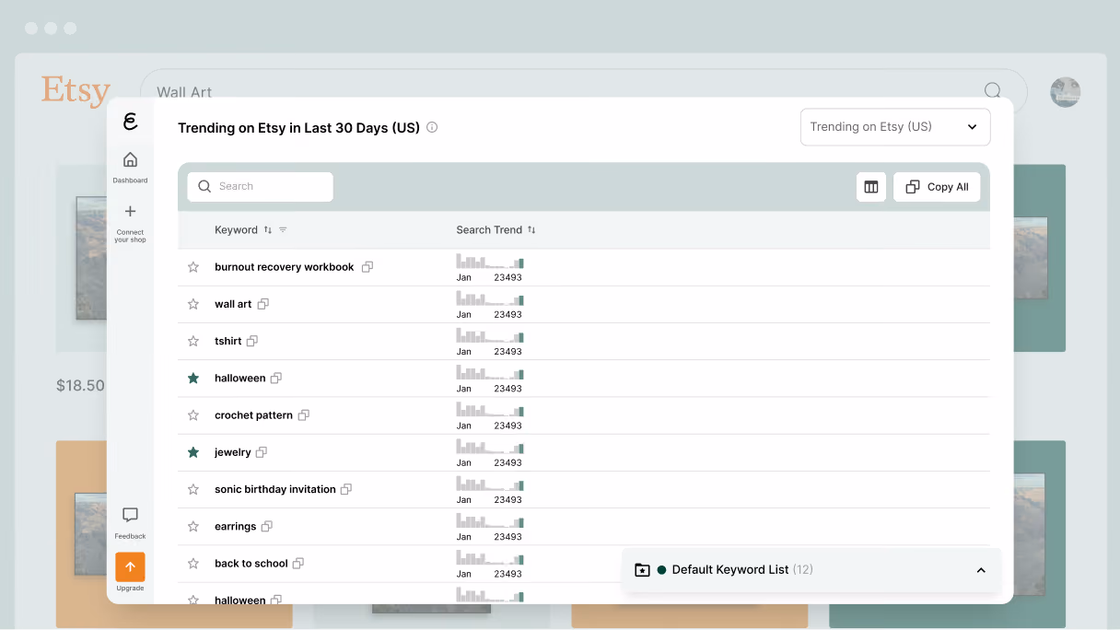Open the Feedback chat icon
Screen dimensions: 1120x630
[x=130, y=515]
